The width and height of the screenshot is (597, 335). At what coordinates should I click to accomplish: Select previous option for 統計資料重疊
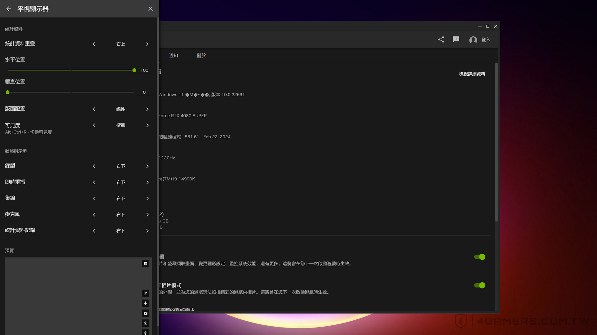click(94, 44)
